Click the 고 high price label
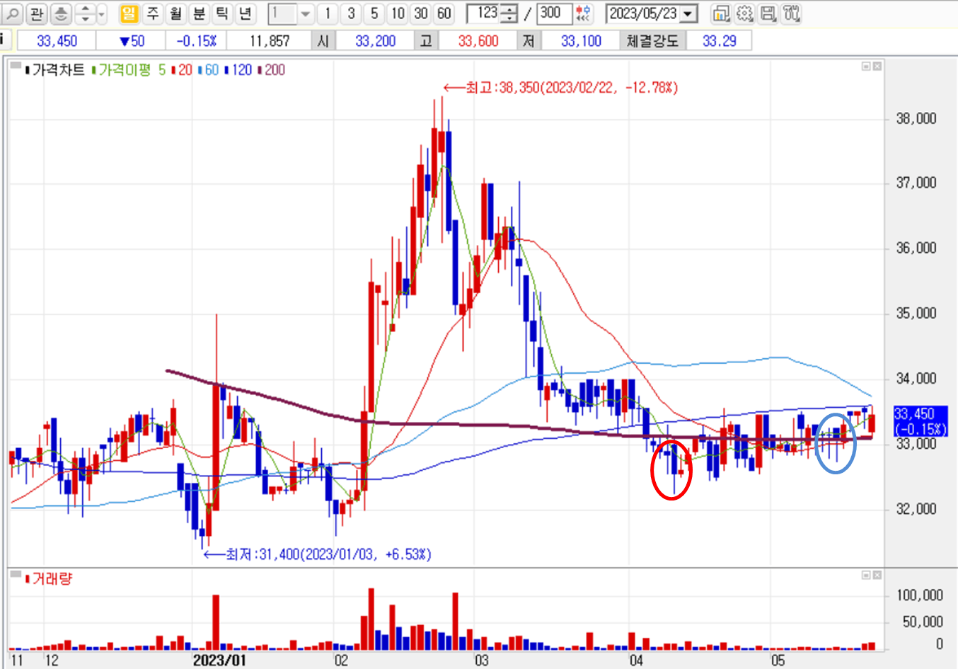This screenshot has height=669, width=958. [x=426, y=41]
